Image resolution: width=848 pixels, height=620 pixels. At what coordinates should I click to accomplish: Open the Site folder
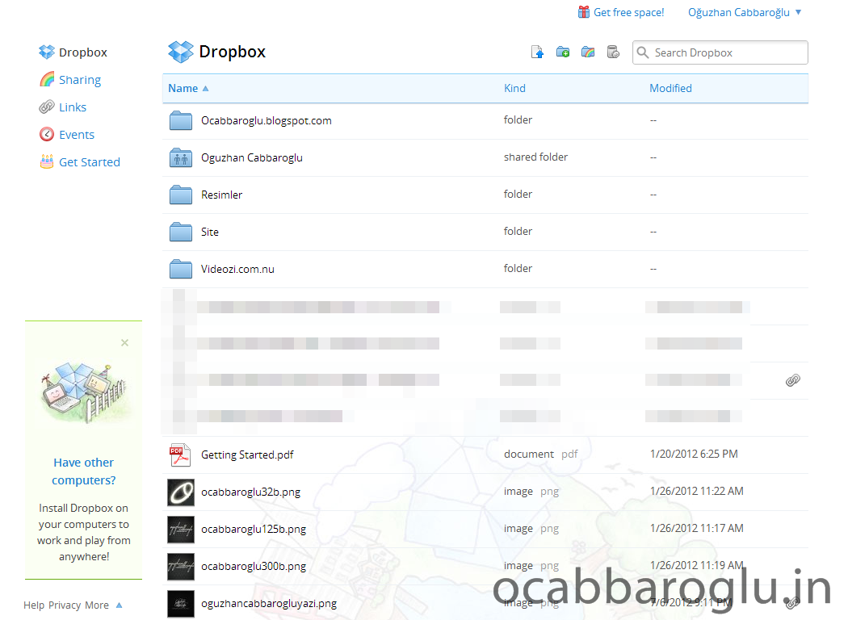click(x=210, y=232)
